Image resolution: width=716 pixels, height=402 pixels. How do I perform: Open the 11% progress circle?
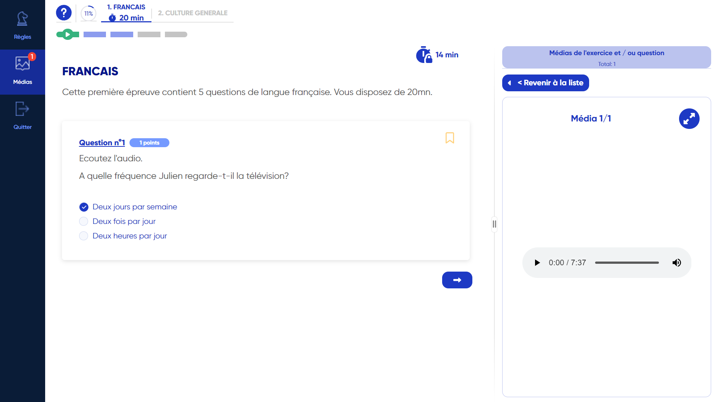tap(88, 13)
